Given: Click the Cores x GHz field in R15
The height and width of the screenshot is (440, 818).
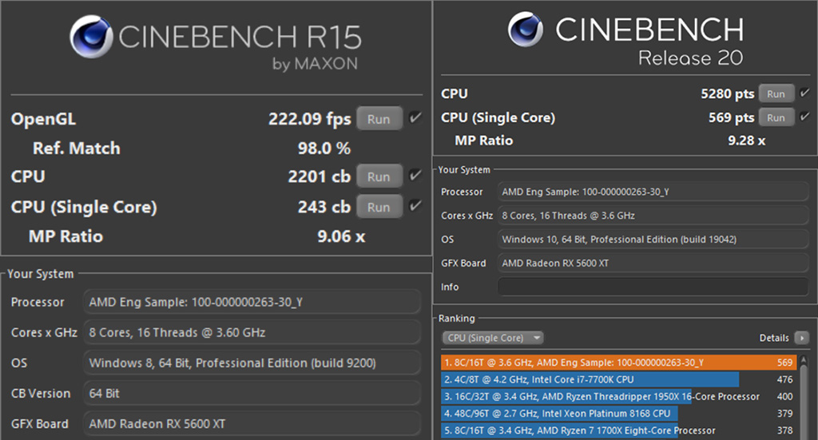Looking at the screenshot, I should pos(252,332).
